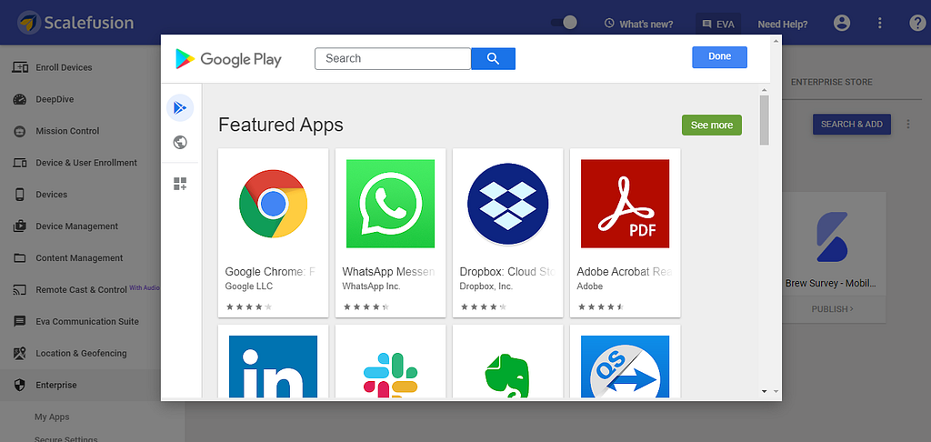
Task: Click the Mission Control icon
Action: click(x=20, y=131)
